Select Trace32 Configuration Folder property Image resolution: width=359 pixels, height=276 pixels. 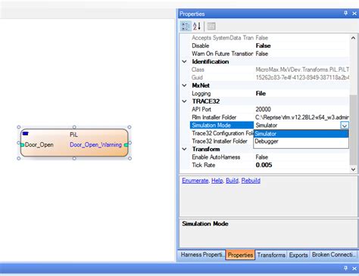pyautogui.click(x=222, y=133)
